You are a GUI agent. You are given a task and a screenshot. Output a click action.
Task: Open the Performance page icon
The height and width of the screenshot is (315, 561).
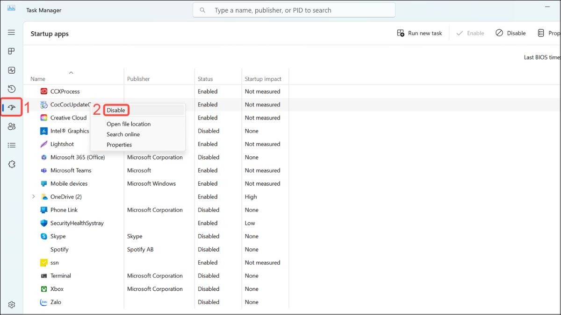[12, 70]
